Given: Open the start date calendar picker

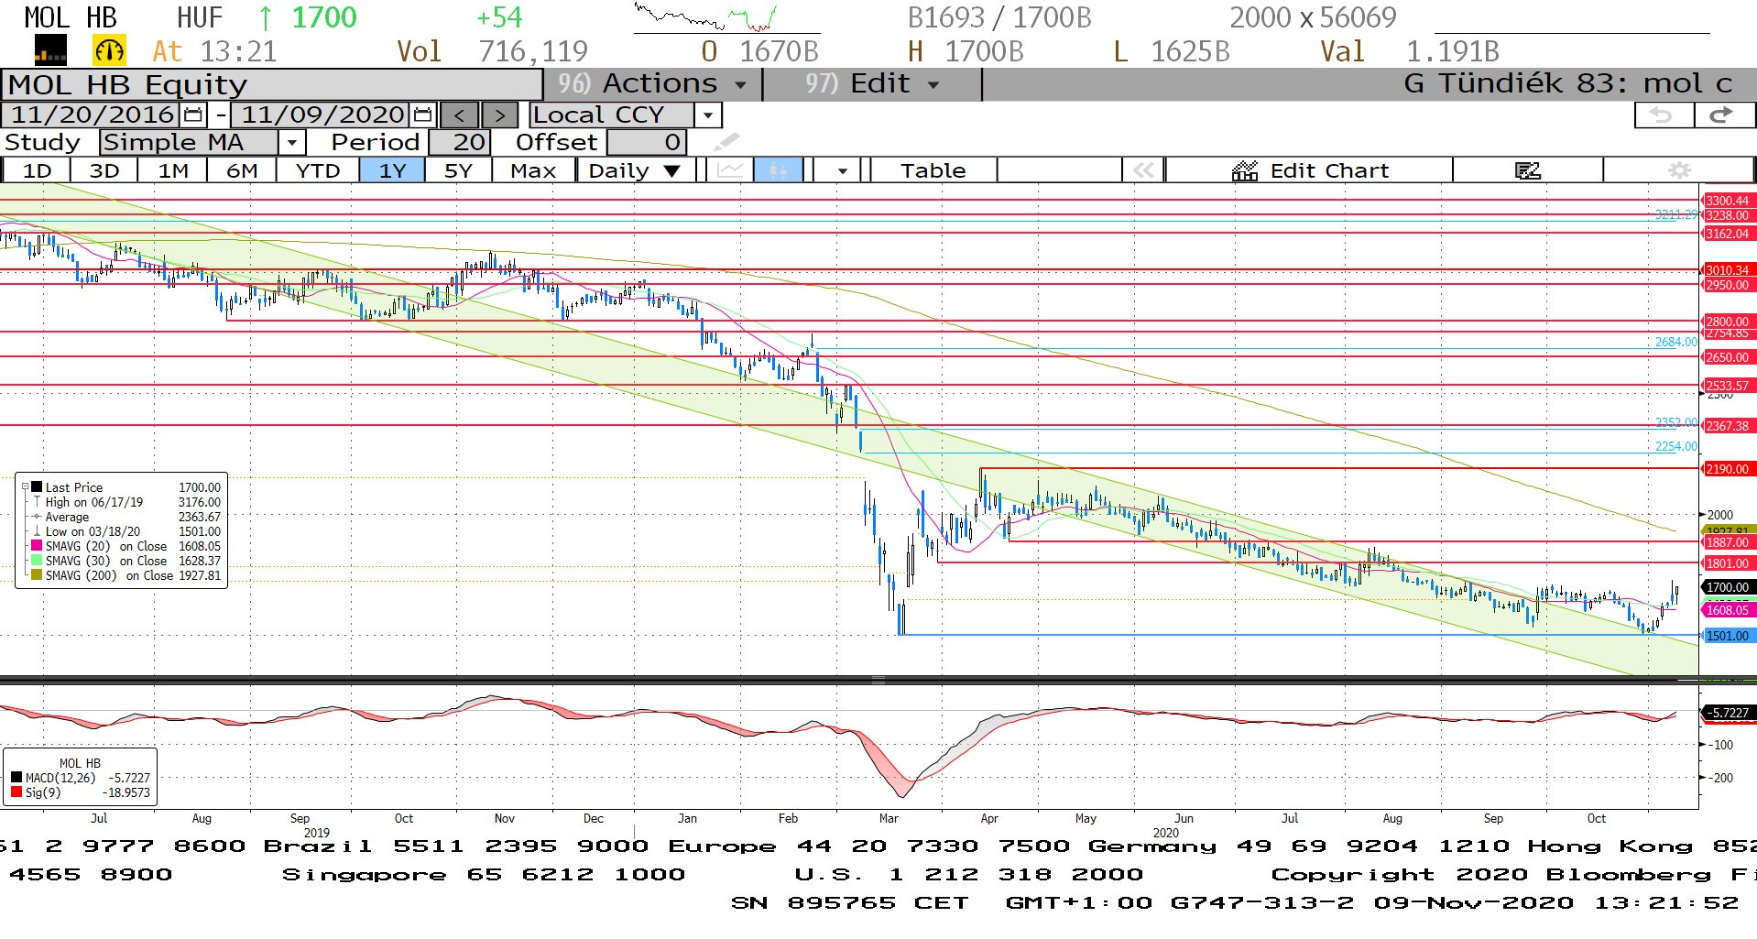Looking at the screenshot, I should point(193,115).
